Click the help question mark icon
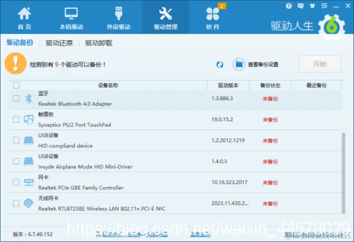Image resolution: width=354 pixels, height=242 pixels. 288,6
